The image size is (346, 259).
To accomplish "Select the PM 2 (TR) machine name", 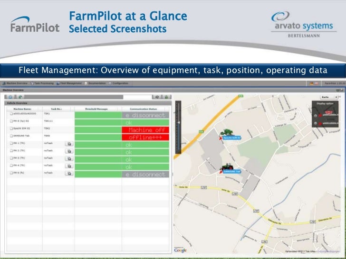I will [19, 151].
